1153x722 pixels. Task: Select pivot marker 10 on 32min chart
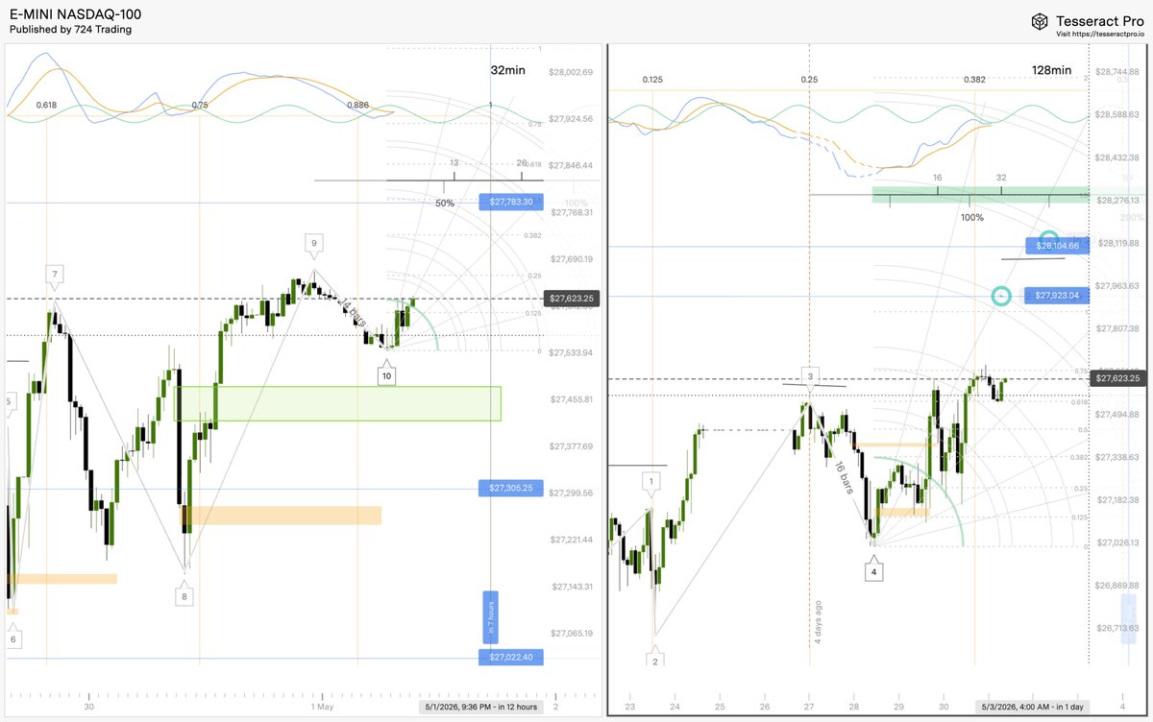[x=386, y=375]
